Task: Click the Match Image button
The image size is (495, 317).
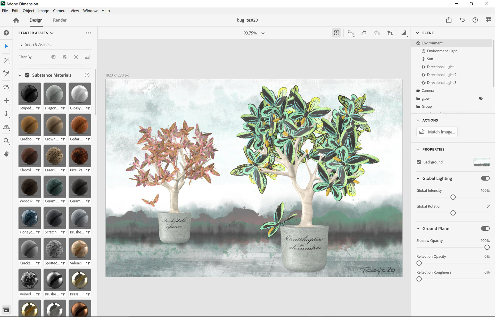Action: [437, 132]
